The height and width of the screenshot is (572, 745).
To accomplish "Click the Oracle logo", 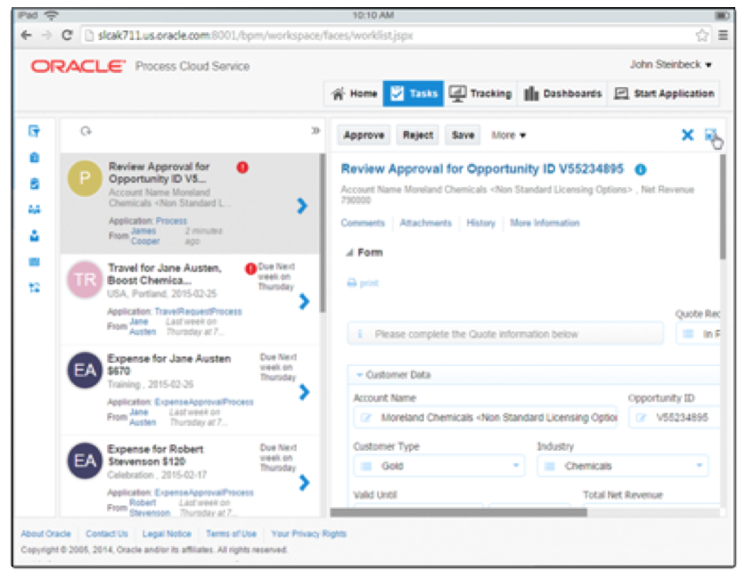I will (78, 66).
